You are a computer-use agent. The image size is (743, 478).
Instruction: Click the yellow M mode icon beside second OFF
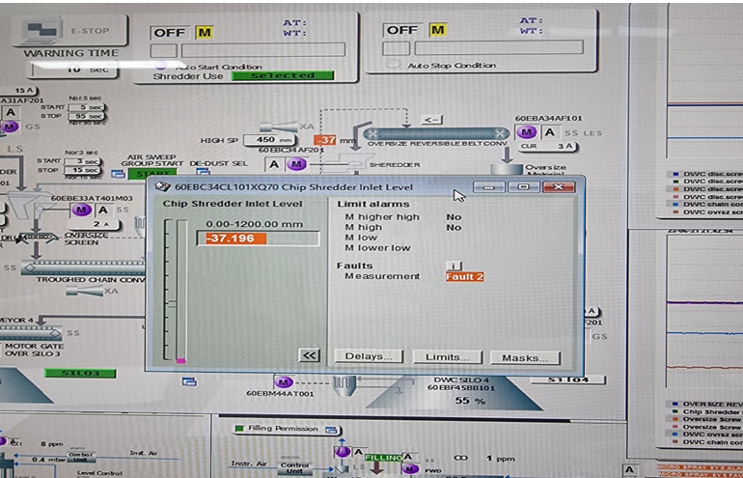pyautogui.click(x=437, y=30)
